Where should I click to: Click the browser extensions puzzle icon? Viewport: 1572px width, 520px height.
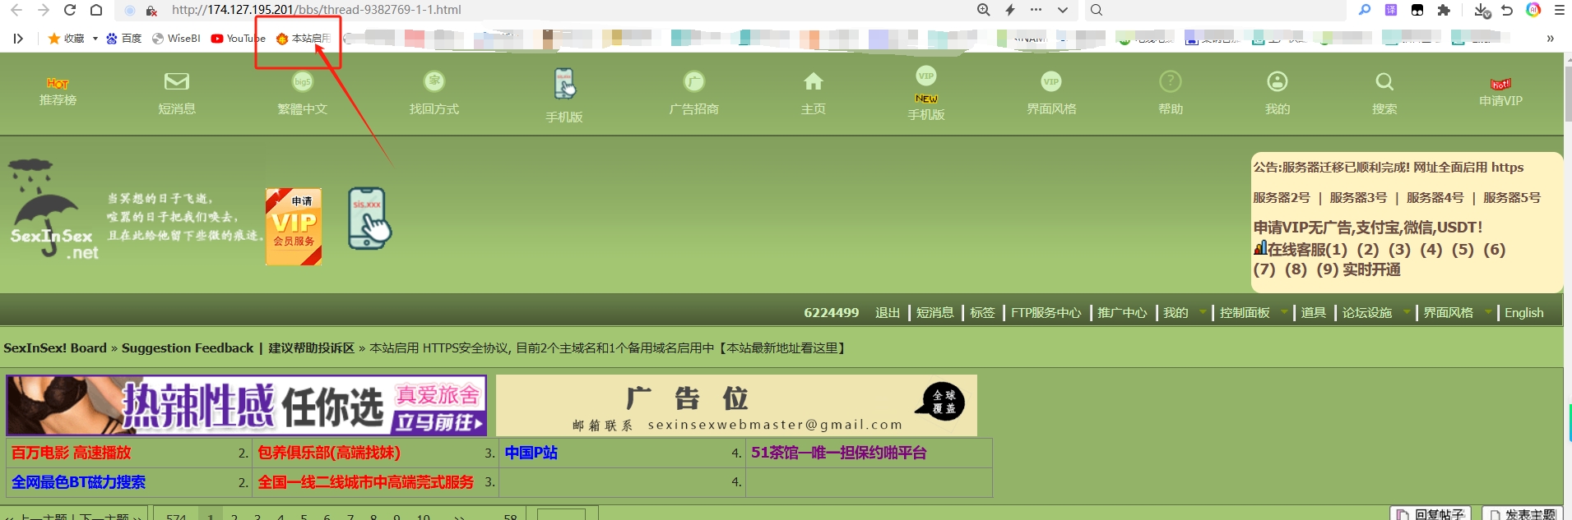tap(1444, 10)
